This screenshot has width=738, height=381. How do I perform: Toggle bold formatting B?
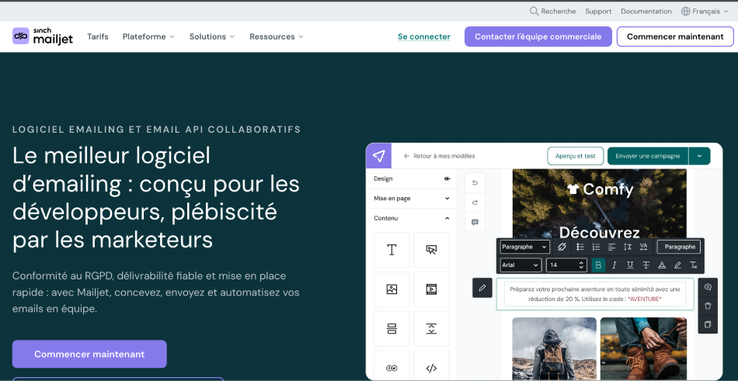tap(598, 265)
